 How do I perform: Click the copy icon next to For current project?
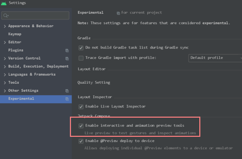tap(118, 13)
